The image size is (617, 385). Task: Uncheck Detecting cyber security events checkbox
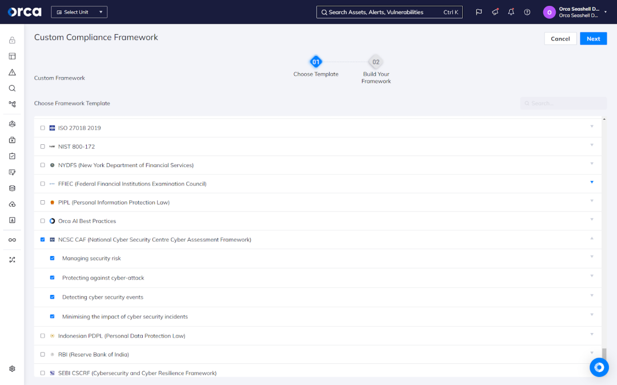coord(52,297)
